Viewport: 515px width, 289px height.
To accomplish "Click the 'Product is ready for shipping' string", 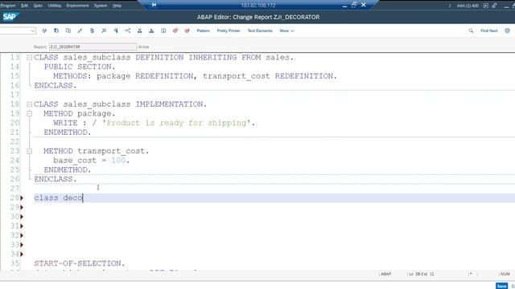I will click(176, 123).
